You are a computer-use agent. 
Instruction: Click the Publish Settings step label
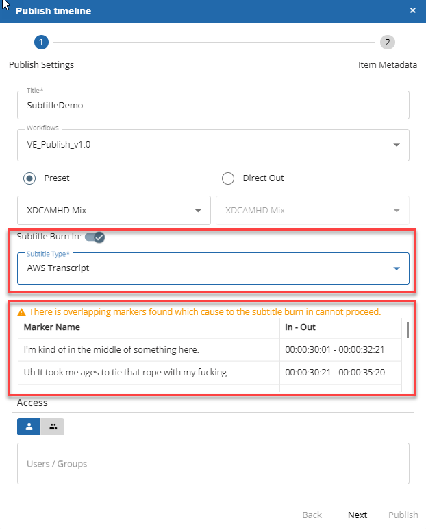tap(41, 65)
